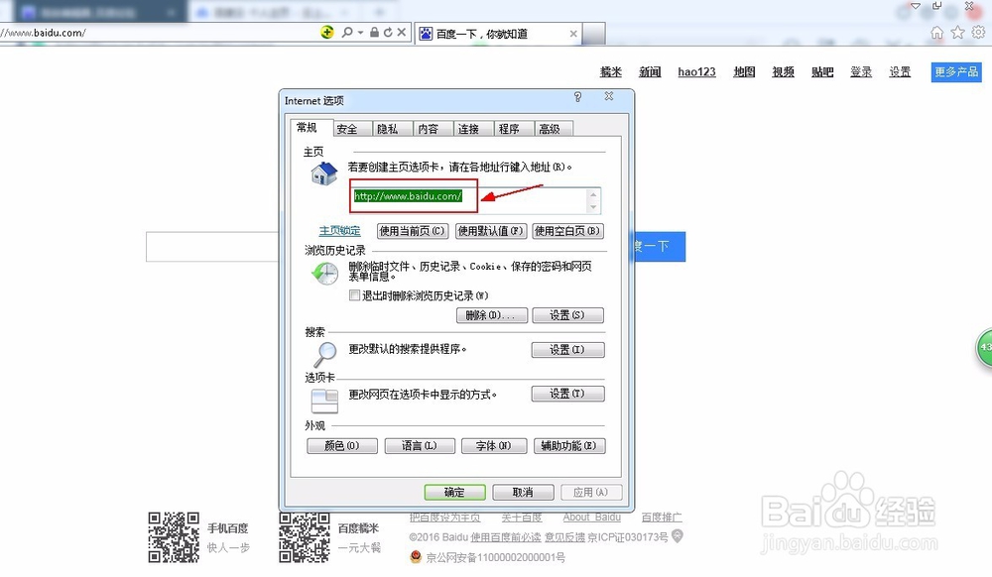The image size is (992, 577).
Task: Click the 字体 button
Action: tap(493, 446)
